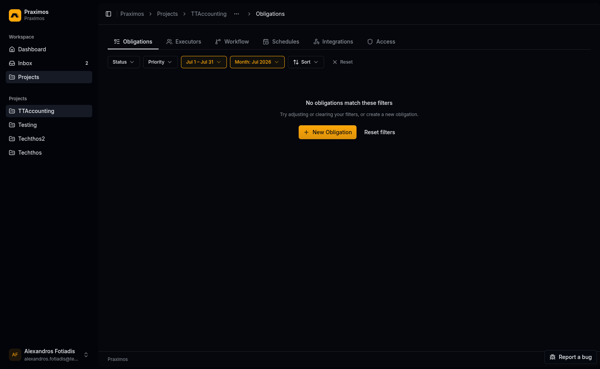Click the Workspace Projects folder icon
600x369 pixels.
(x=12, y=77)
